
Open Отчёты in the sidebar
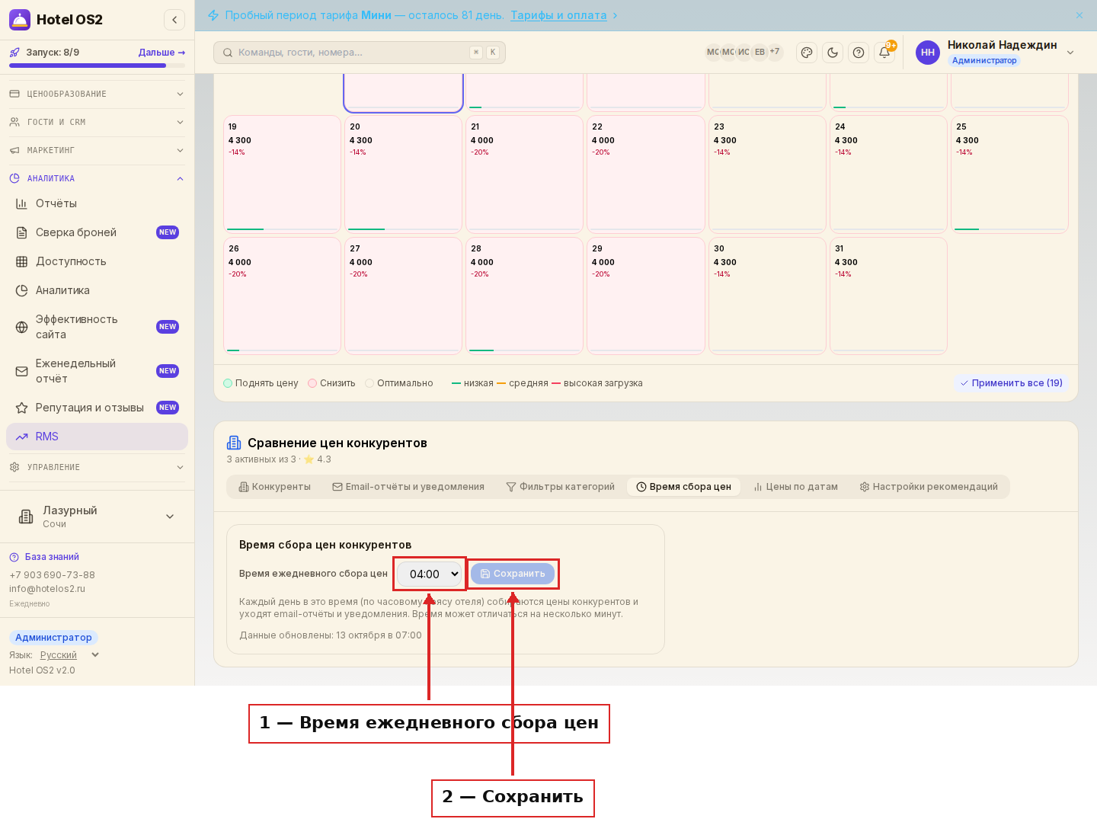click(97, 203)
